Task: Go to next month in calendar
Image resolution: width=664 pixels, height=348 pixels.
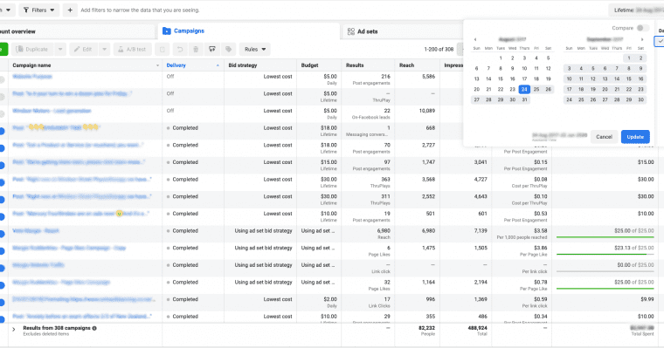Action: point(642,39)
